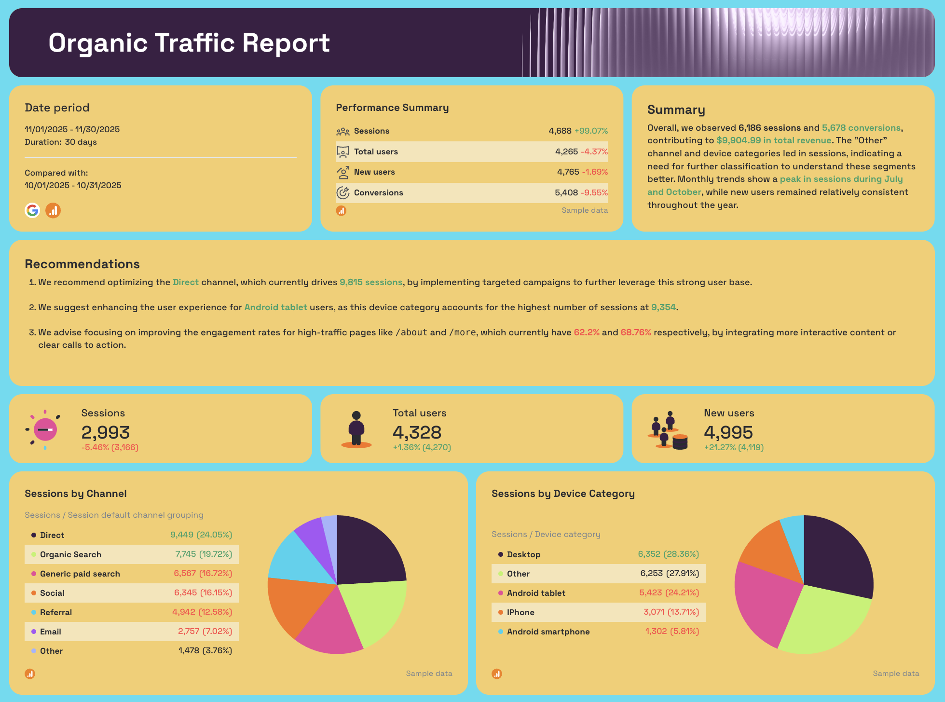Select the Sessions people icon in Performance Summary
Screen dimensions: 945x702
(342, 130)
